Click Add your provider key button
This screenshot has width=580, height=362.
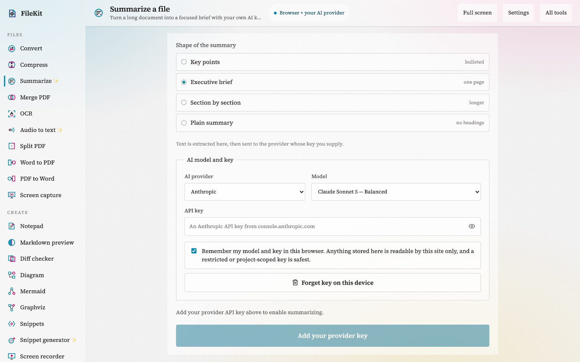(x=332, y=336)
